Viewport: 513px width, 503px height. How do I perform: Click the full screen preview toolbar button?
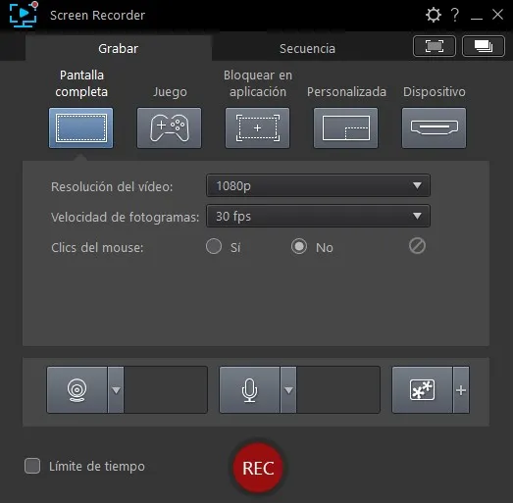[435, 46]
